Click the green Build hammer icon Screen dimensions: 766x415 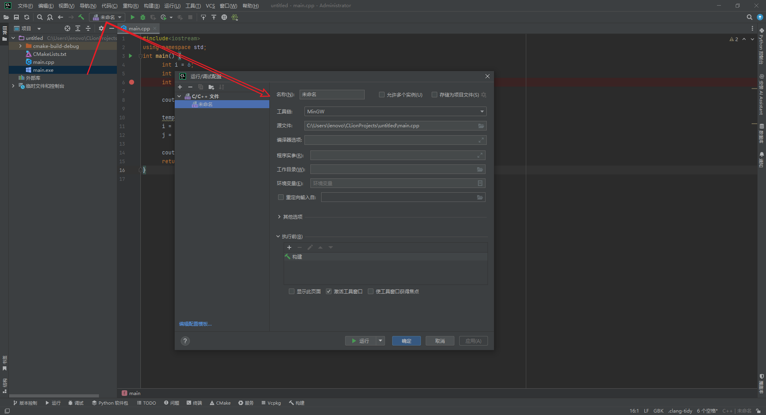point(81,17)
